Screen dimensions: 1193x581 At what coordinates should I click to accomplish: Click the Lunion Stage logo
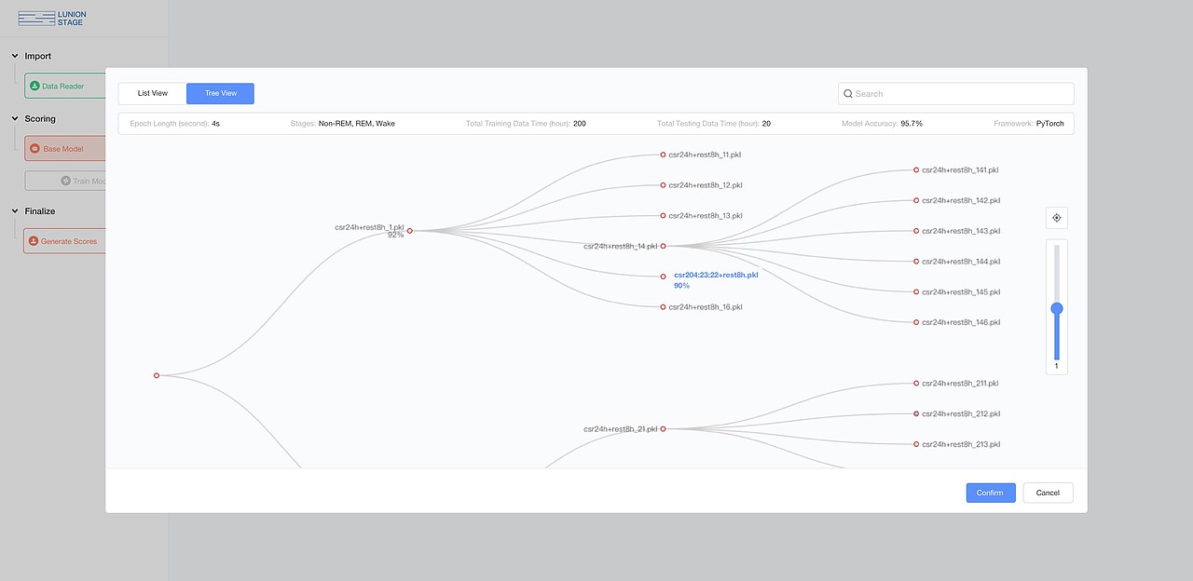point(52,19)
